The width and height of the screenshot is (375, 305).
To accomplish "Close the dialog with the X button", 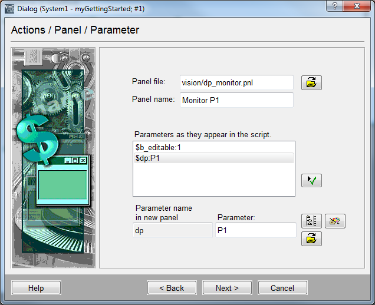I will pos(357,7).
